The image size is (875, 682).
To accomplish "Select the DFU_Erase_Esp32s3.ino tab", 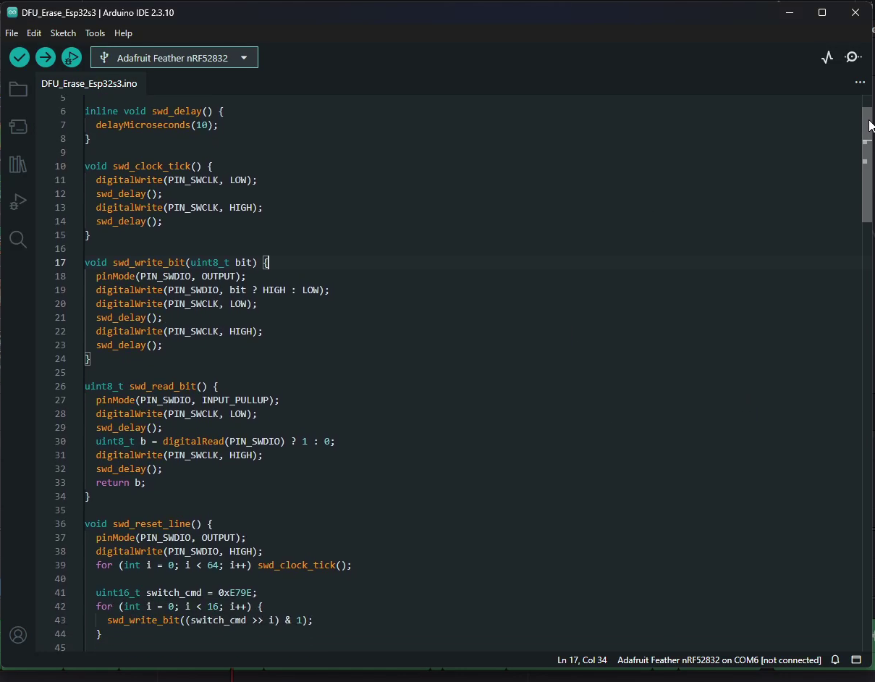I will click(x=89, y=83).
